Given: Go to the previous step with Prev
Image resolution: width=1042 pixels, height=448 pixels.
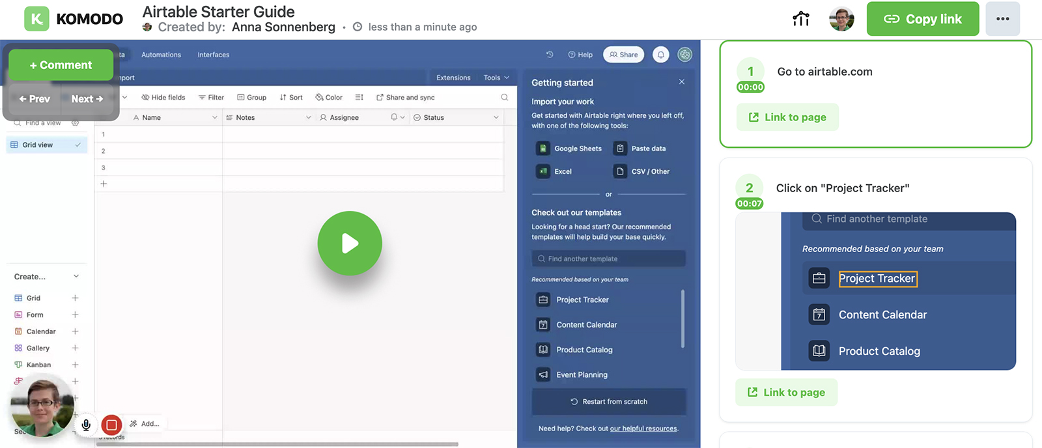Looking at the screenshot, I should click(35, 99).
